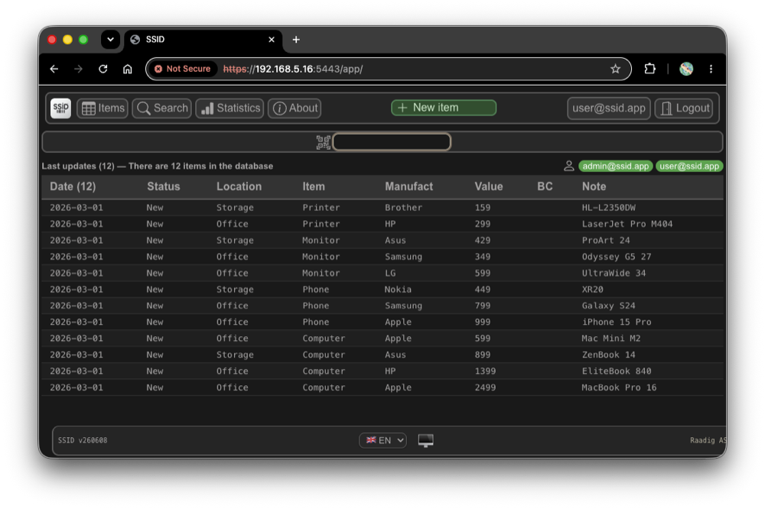Image resolution: width=765 pixels, height=509 pixels.
Task: Select the MacBook Pro 16 row
Action: click(x=382, y=387)
